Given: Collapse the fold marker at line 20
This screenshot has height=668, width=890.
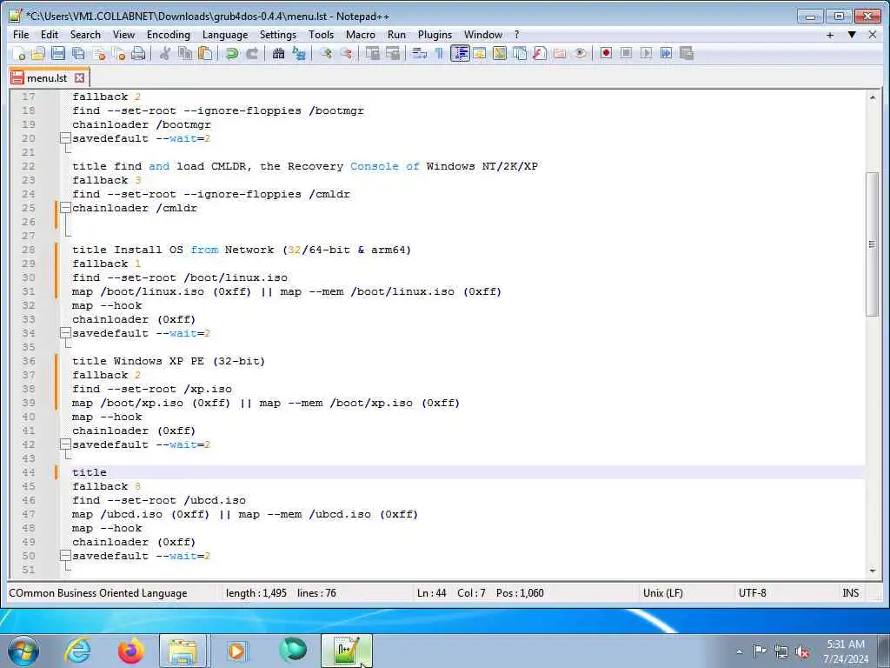Looking at the screenshot, I should 65,138.
